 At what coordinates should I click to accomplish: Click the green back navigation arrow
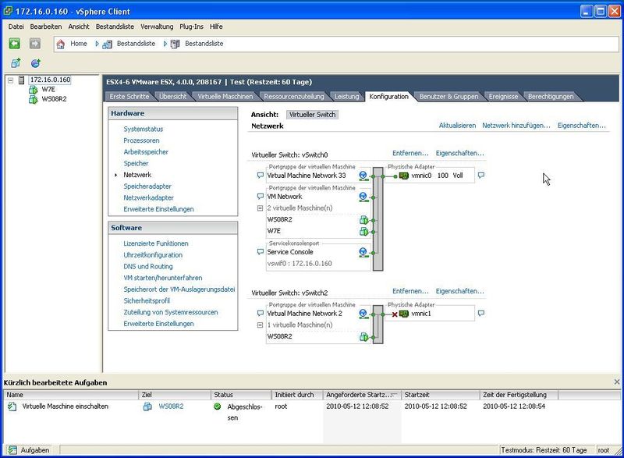(x=13, y=43)
